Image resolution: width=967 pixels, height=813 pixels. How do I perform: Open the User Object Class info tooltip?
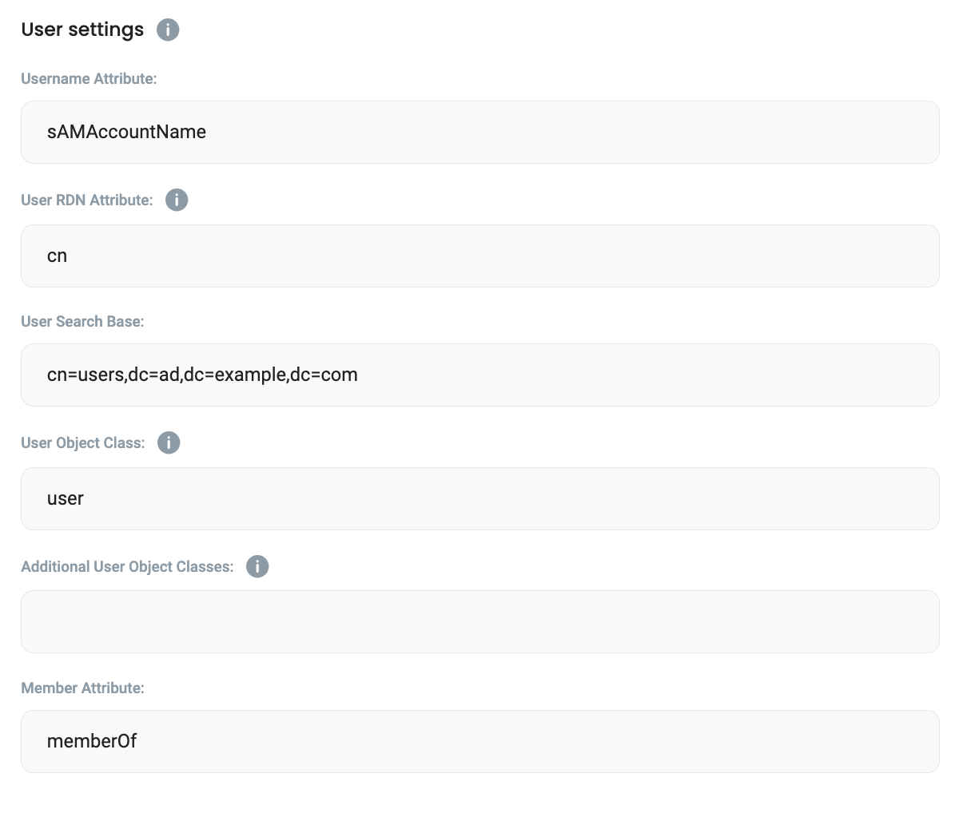point(169,442)
